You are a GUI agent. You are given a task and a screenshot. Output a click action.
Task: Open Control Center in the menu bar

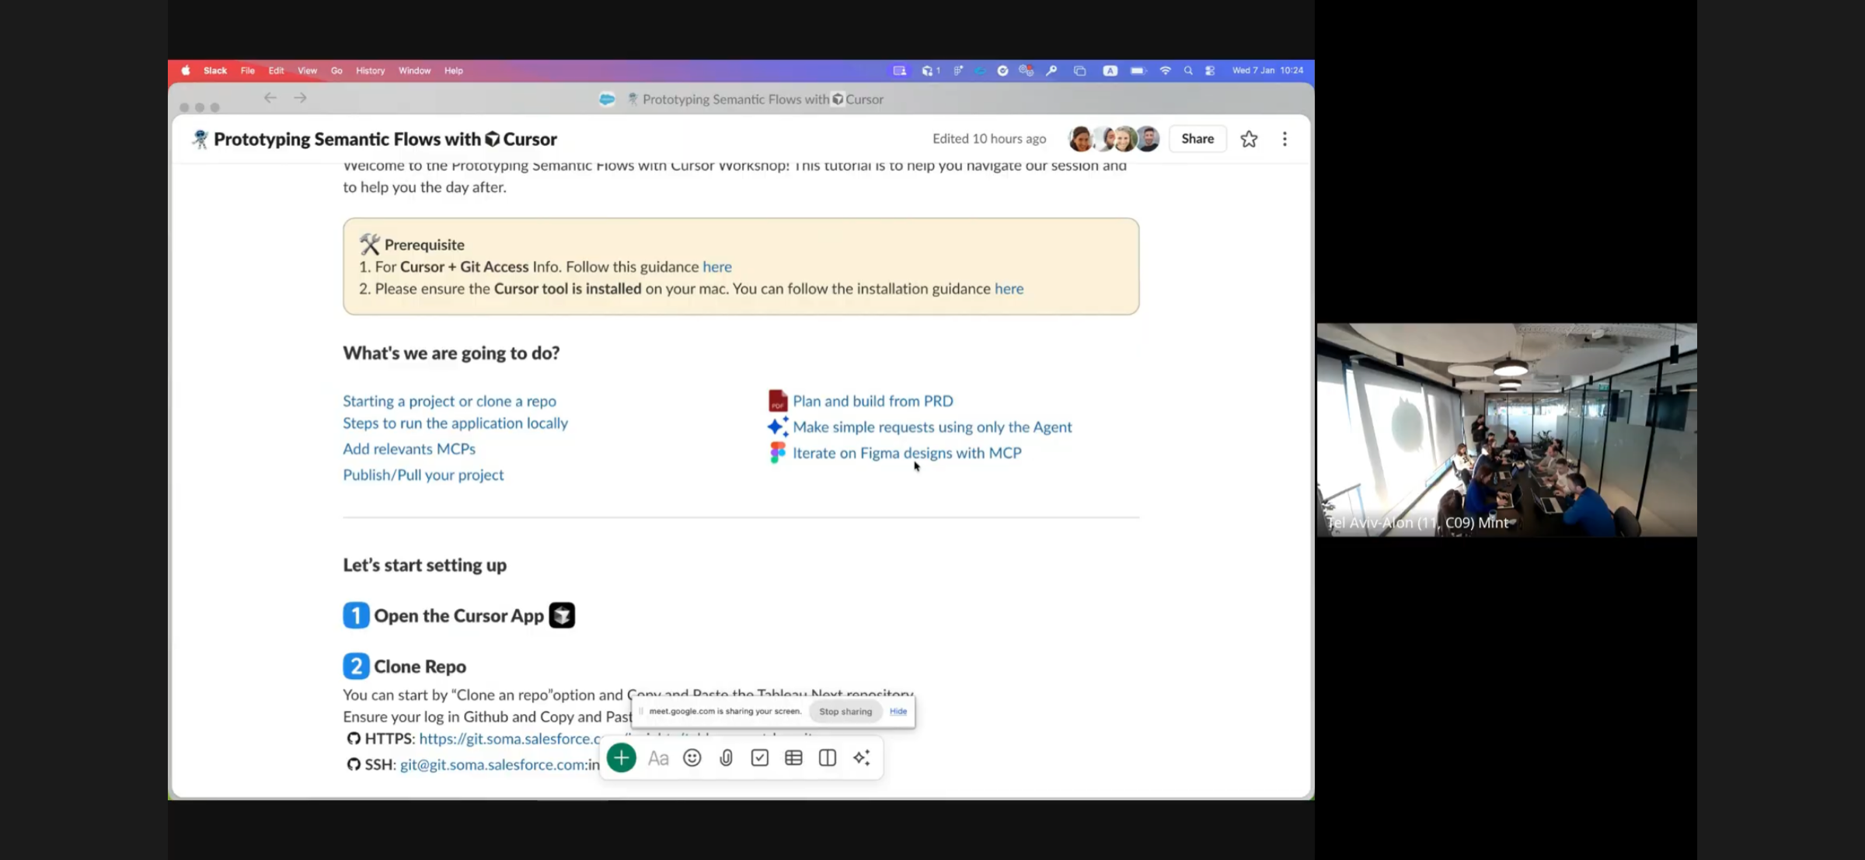point(1210,71)
